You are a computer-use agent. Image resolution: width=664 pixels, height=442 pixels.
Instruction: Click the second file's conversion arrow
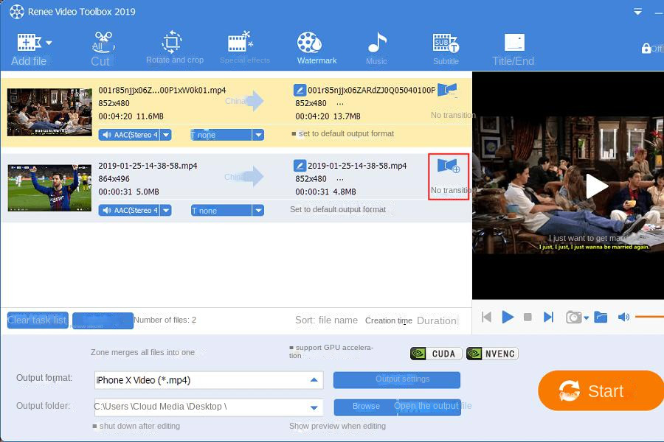pos(255,176)
